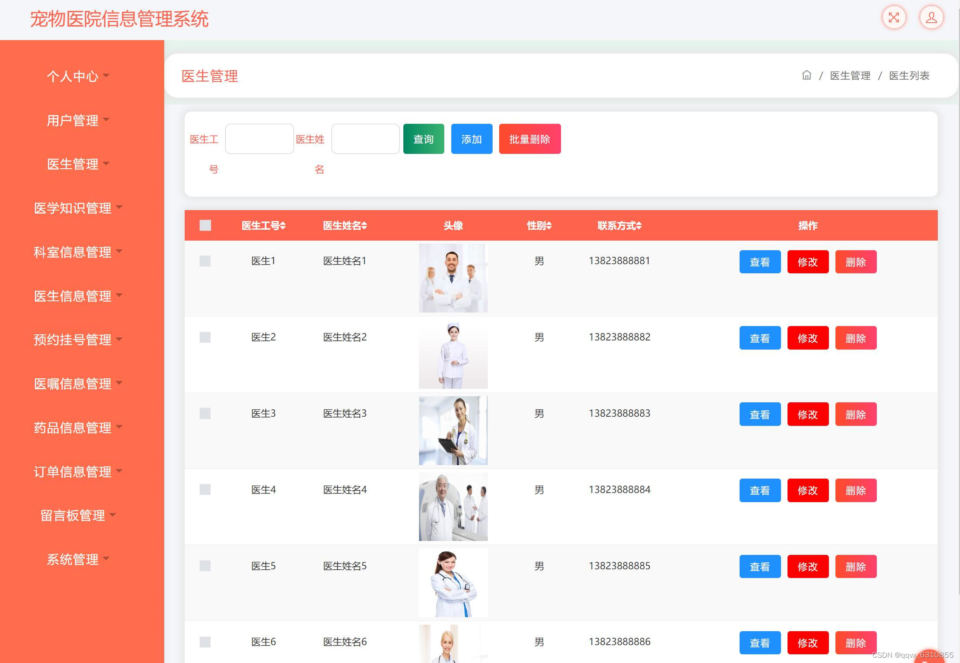Click 查看 for 医生6

coord(760,643)
